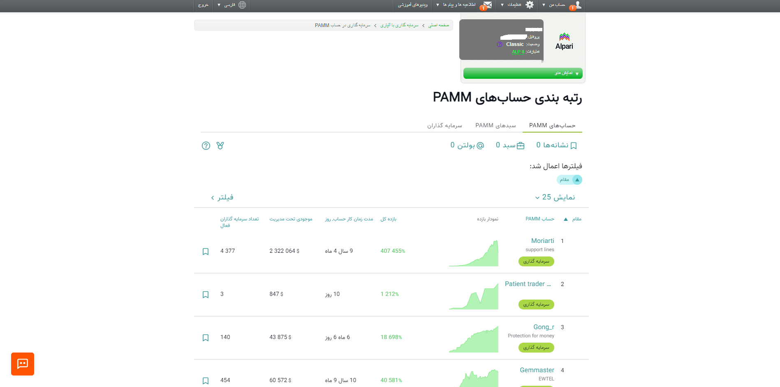The width and height of the screenshot is (780, 387).
Task: Click the envelope messages icon
Action: tap(488, 5)
